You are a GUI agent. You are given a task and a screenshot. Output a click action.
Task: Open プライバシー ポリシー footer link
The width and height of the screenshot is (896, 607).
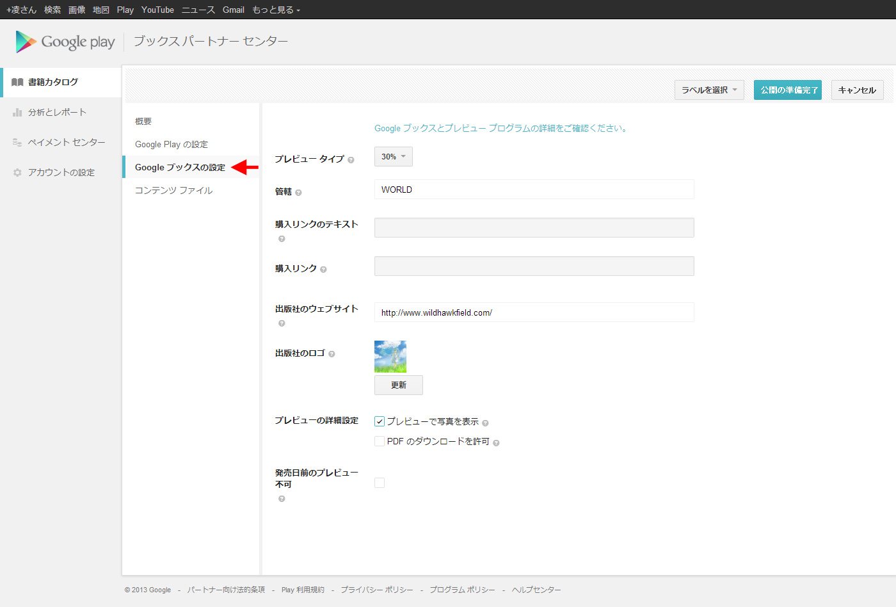(x=377, y=590)
